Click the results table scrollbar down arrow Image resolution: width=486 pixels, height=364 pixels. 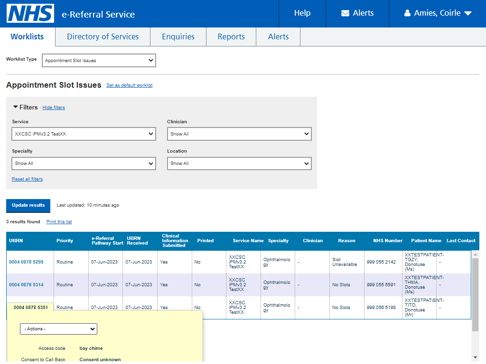pyautogui.click(x=475, y=357)
